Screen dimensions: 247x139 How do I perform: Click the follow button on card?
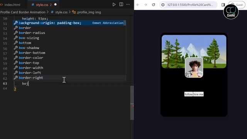[189, 94]
